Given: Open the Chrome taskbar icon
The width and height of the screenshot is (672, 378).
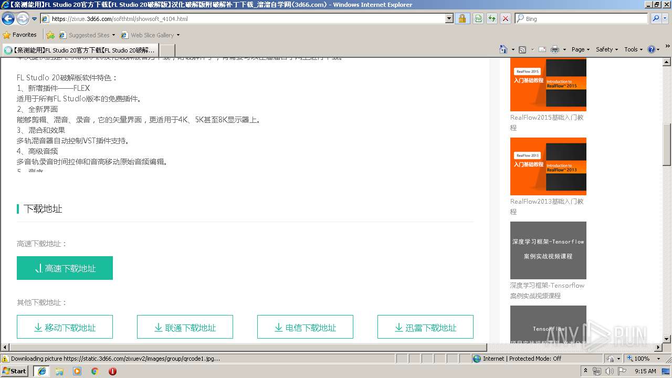Looking at the screenshot, I should (95, 371).
